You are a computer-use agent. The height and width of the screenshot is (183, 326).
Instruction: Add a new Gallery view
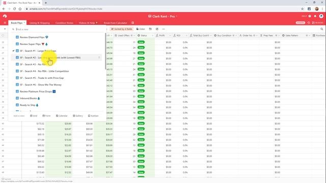[x=78, y=116]
